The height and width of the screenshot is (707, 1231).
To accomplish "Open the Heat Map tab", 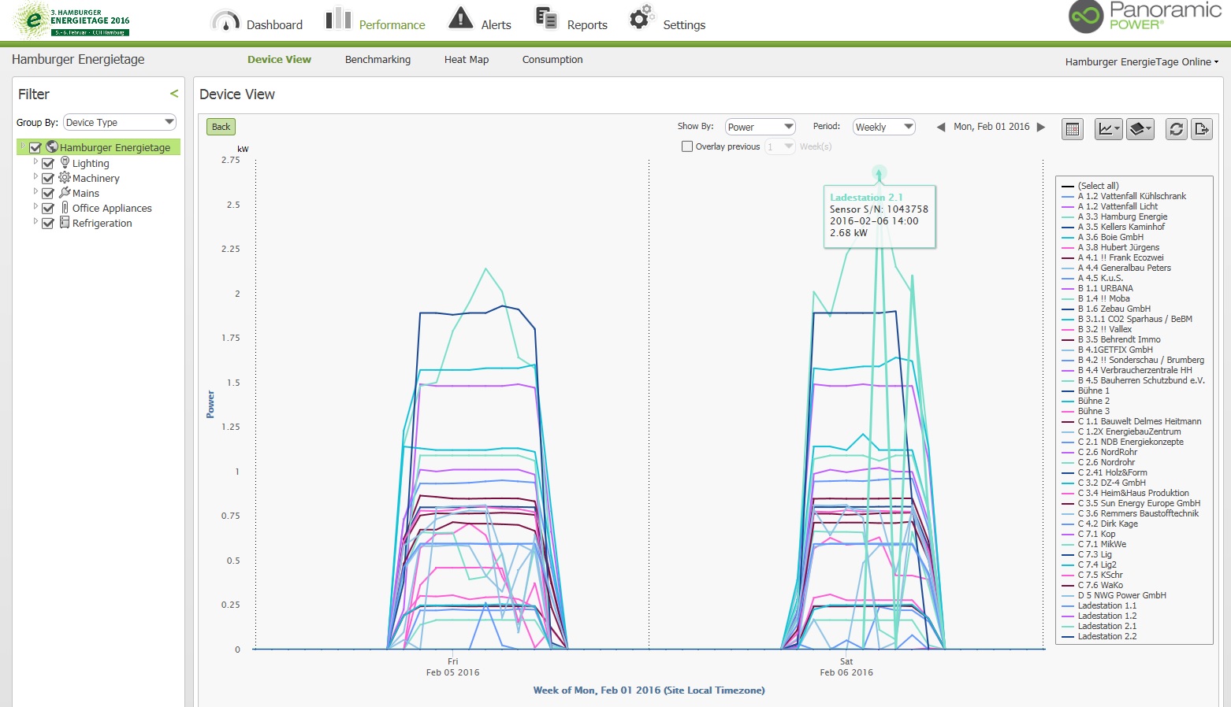I will tap(466, 60).
